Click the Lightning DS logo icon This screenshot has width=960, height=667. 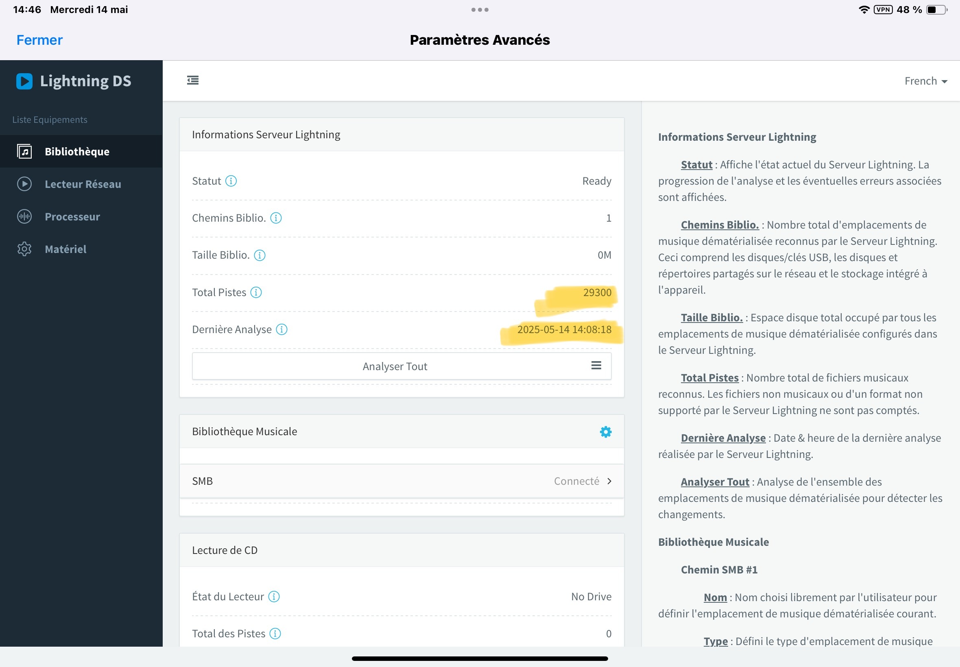click(x=24, y=81)
